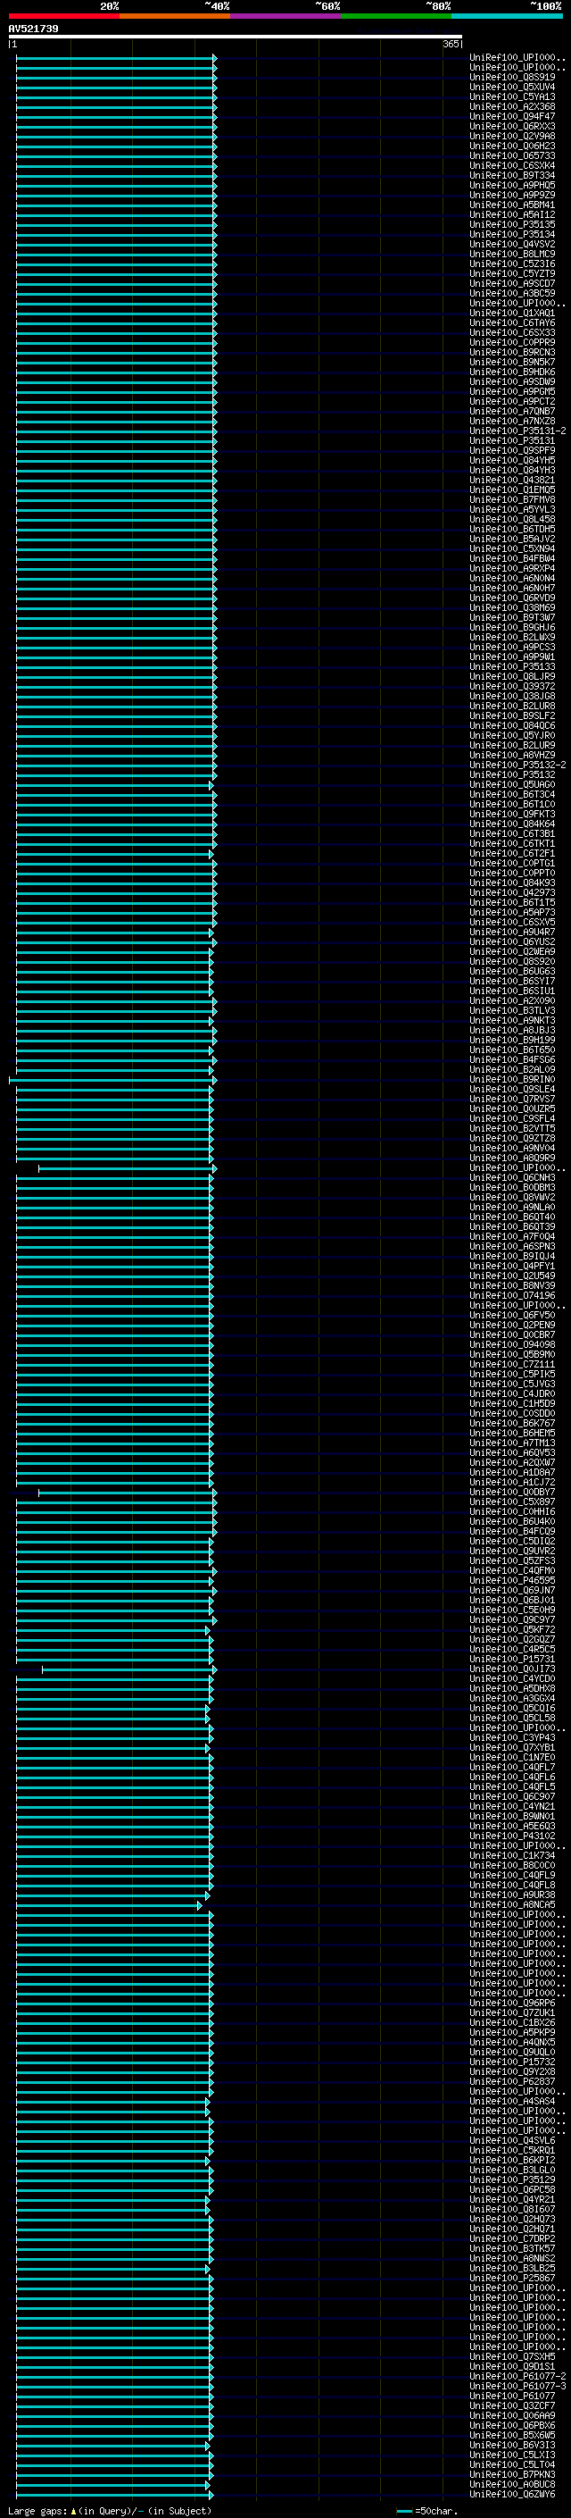Screen dimensions: 571x2518
Task: Select hit label UniRef100_B9T334
Action: 512,175
